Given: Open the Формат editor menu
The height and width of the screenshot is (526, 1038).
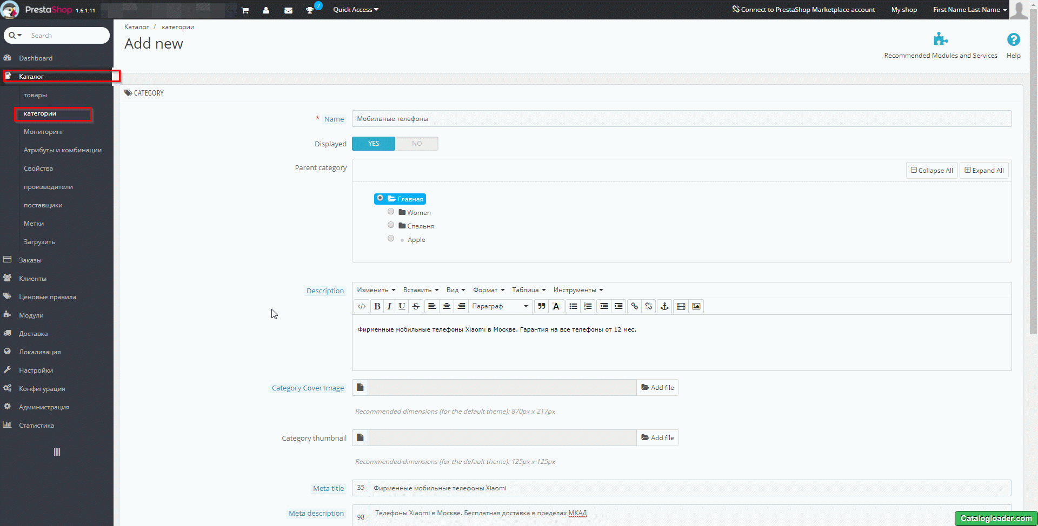Looking at the screenshot, I should click(489, 290).
